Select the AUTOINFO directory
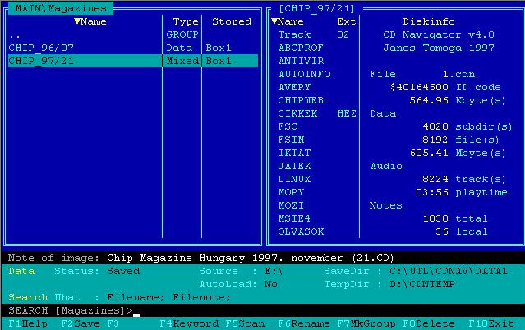Viewport: 525px width, 330px height. click(304, 74)
